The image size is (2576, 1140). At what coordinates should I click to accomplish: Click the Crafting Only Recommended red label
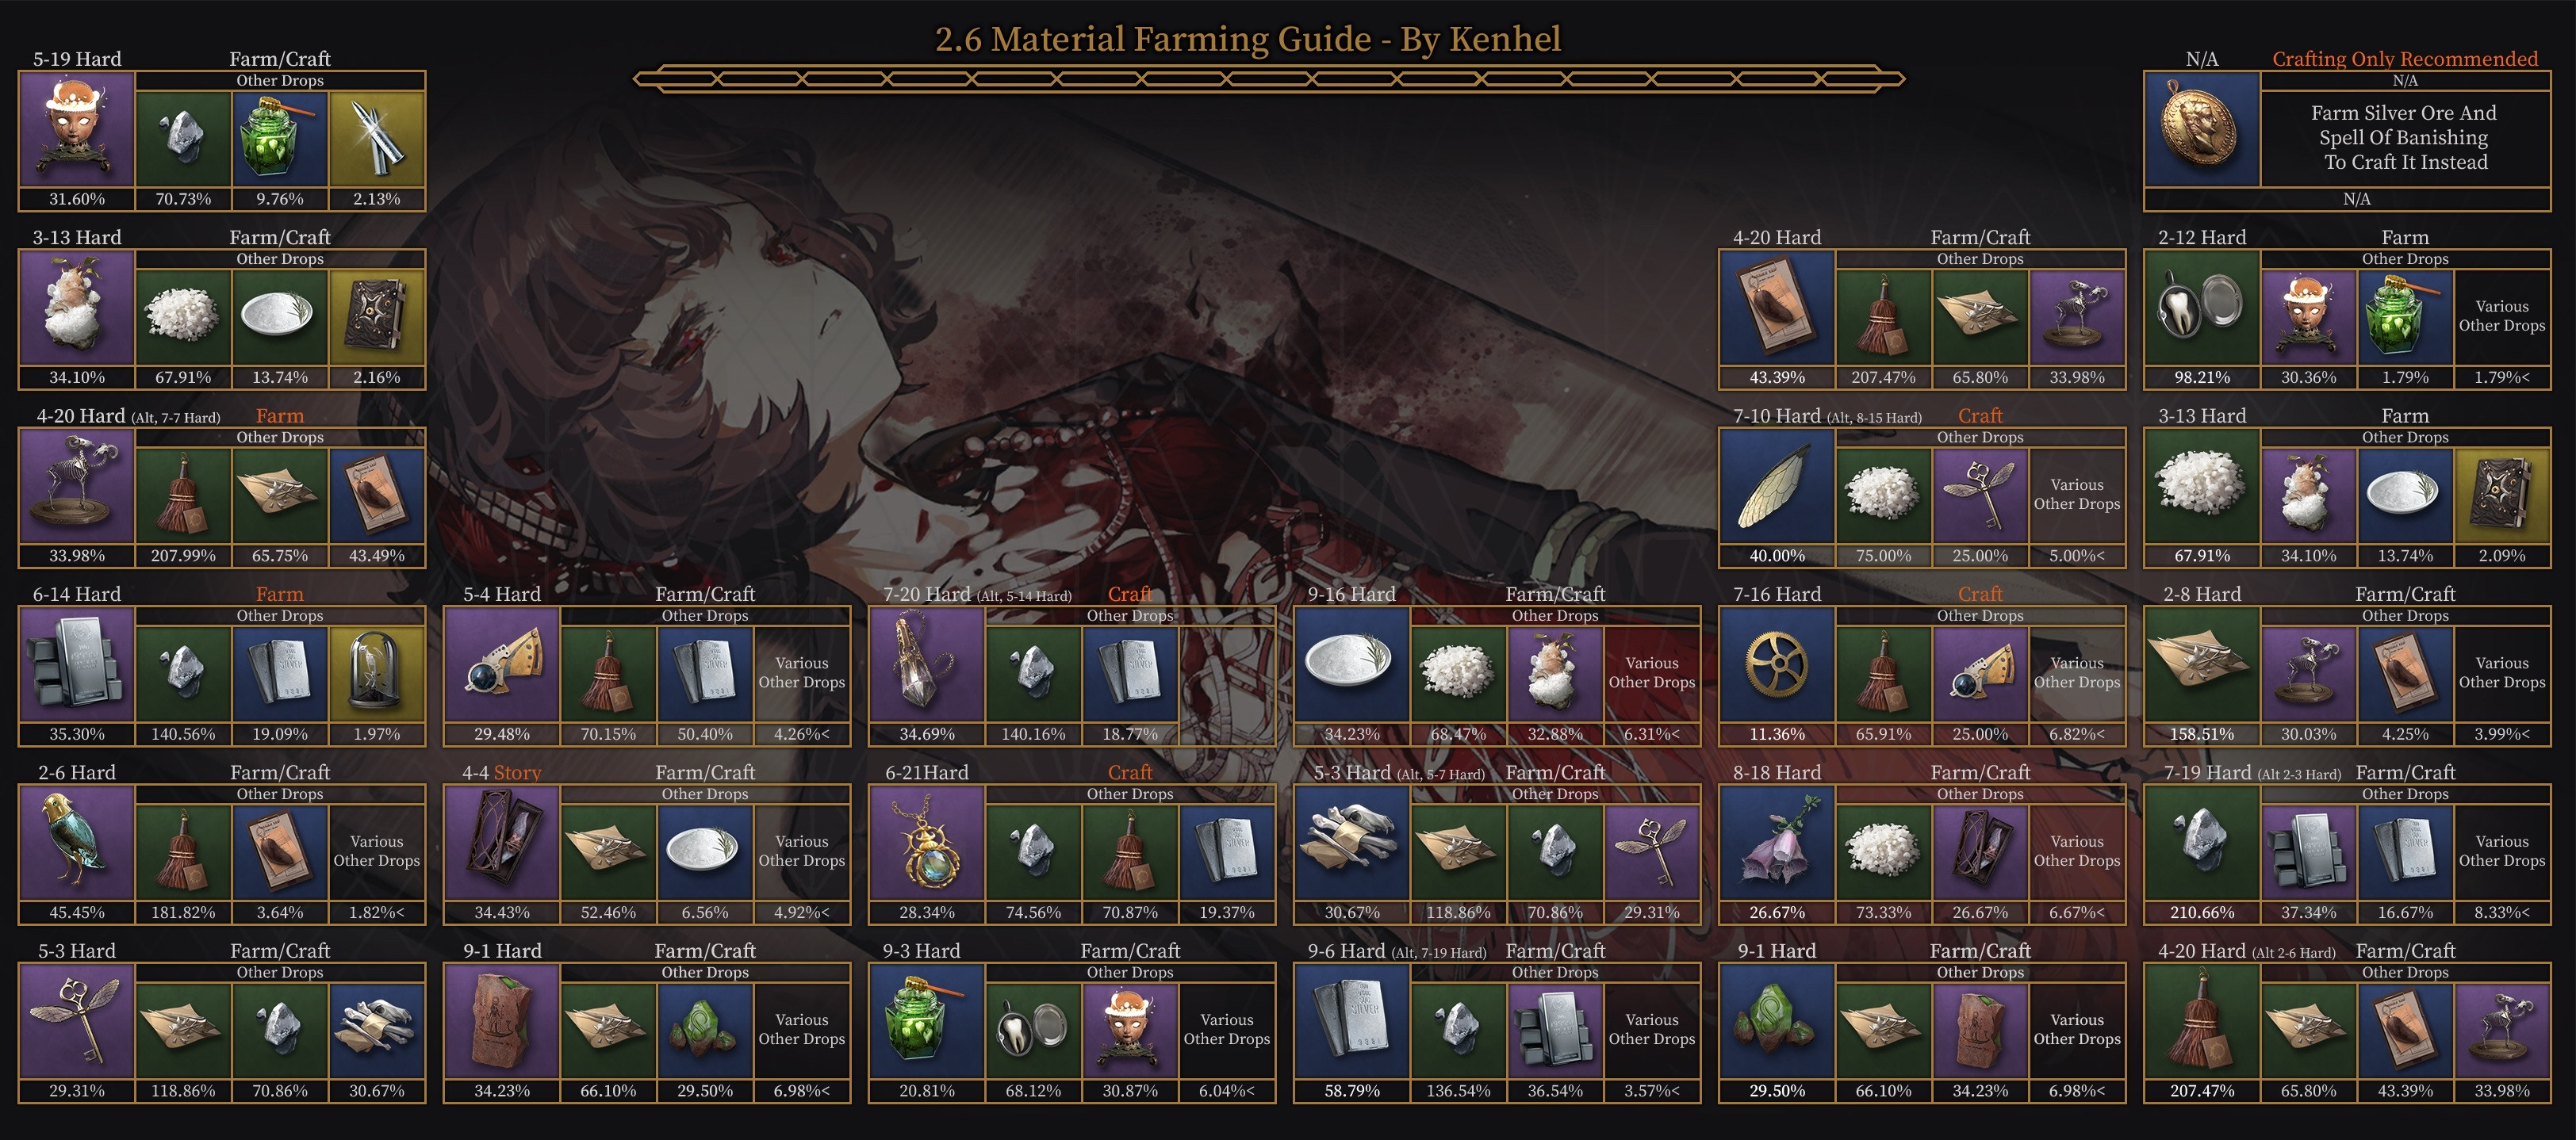[2405, 58]
